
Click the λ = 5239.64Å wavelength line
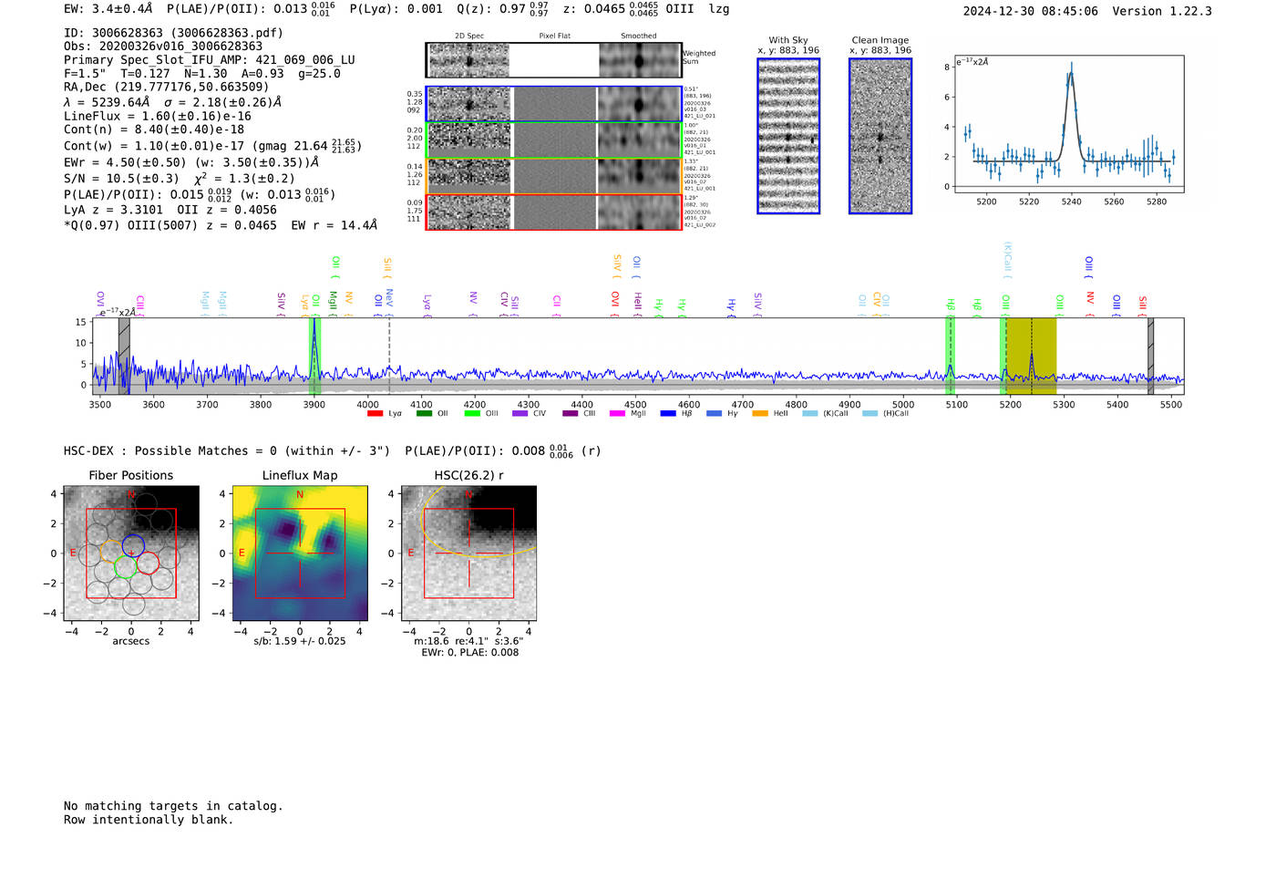point(173,102)
